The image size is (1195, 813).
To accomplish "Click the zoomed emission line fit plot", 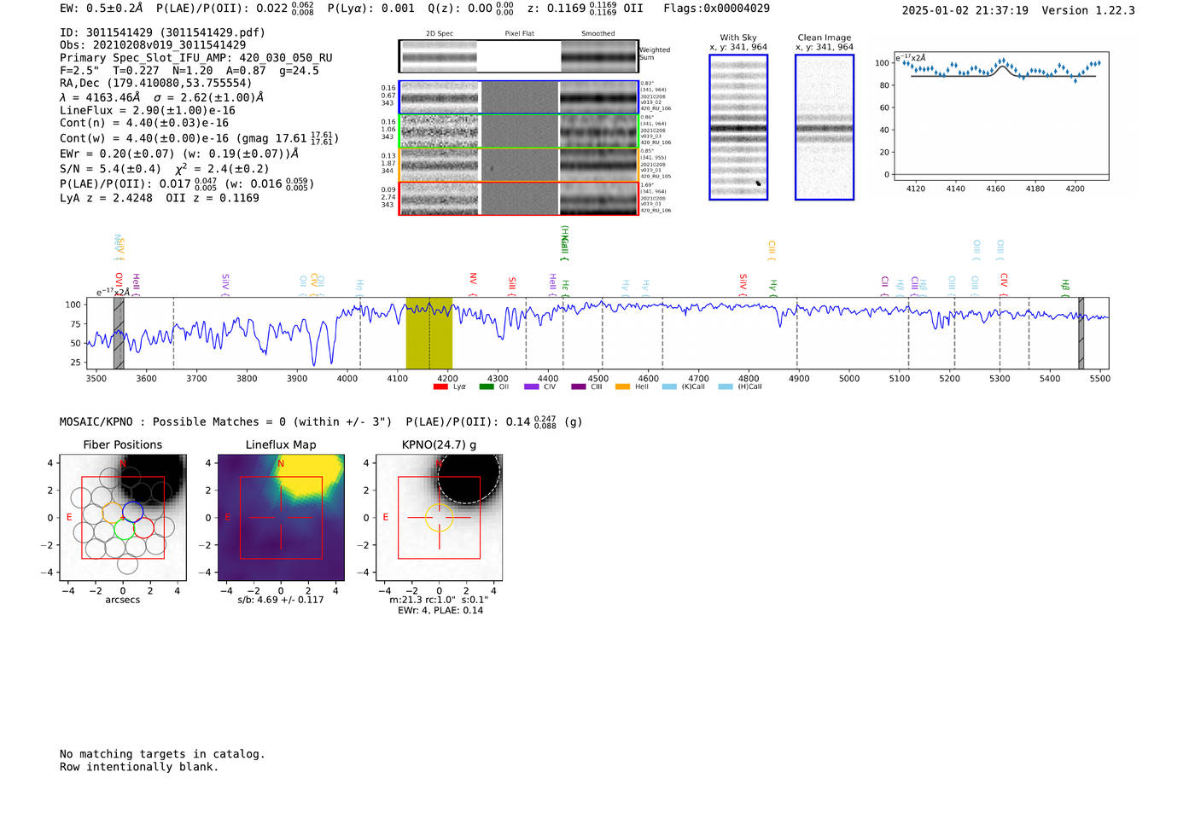I will click(x=1001, y=117).
